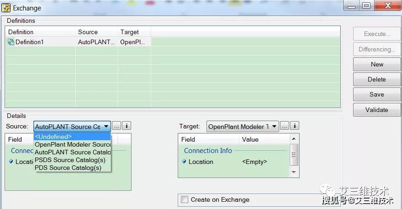The width and height of the screenshot is (402, 209).
Task: Click the Validate button
Action: [376, 110]
